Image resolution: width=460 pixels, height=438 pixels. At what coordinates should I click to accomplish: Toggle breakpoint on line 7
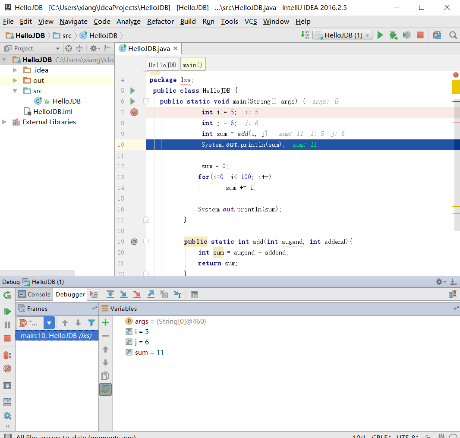click(134, 112)
